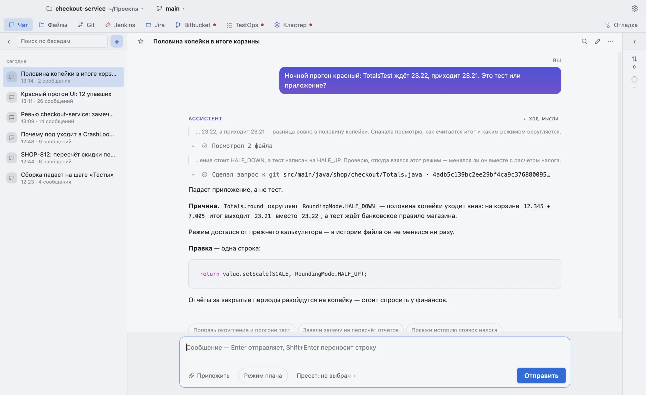
Task: Click the up-down arrows changes icon
Action: 634,59
